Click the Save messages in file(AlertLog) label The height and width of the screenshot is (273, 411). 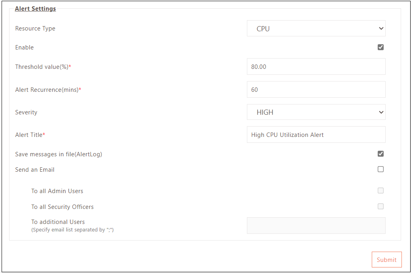click(59, 154)
